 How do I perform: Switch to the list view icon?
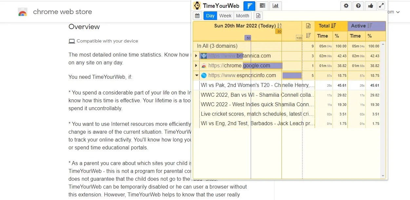point(262,6)
